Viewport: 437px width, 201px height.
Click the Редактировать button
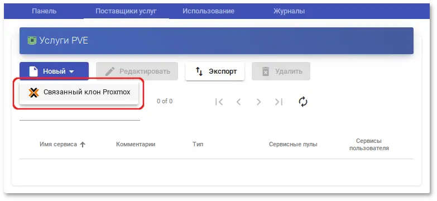tap(137, 71)
